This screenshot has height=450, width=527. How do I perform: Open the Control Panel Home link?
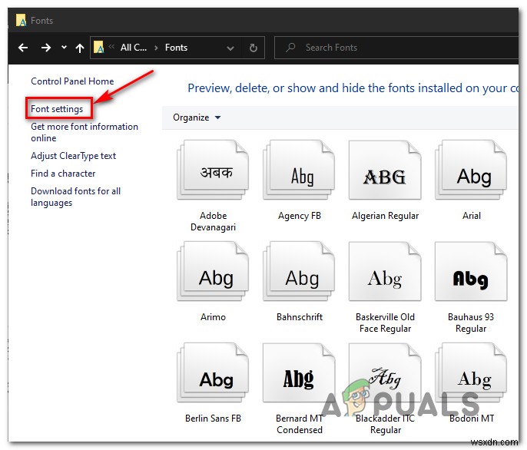coord(72,81)
